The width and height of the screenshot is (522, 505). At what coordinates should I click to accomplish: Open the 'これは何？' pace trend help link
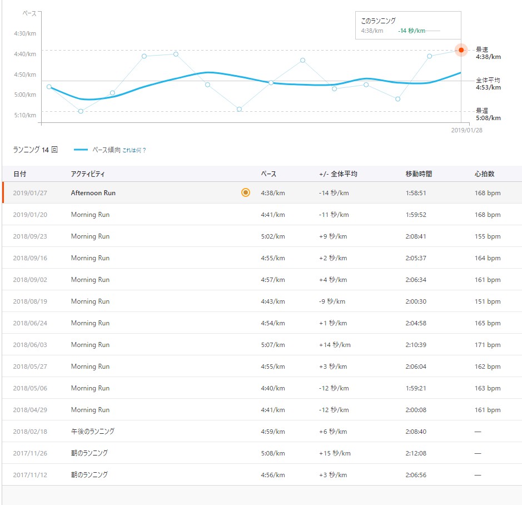click(x=134, y=150)
